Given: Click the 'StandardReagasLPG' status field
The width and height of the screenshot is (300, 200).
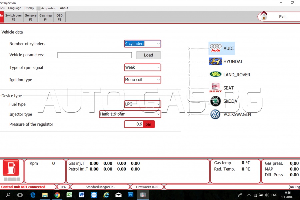Looking at the screenshot, I should [x=100, y=187].
